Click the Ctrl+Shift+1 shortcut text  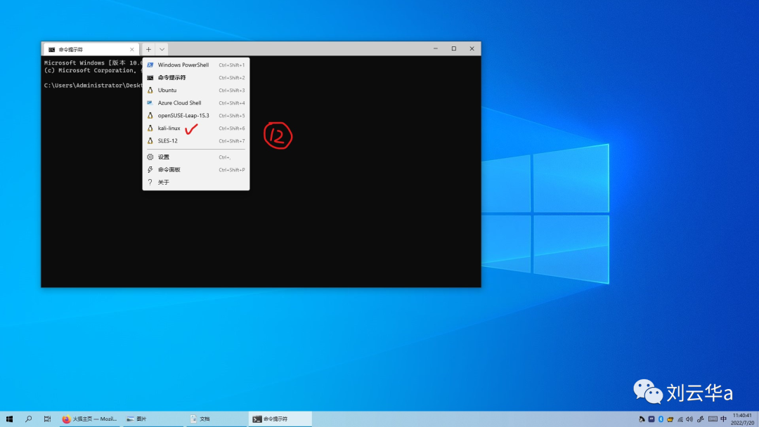[x=232, y=65]
